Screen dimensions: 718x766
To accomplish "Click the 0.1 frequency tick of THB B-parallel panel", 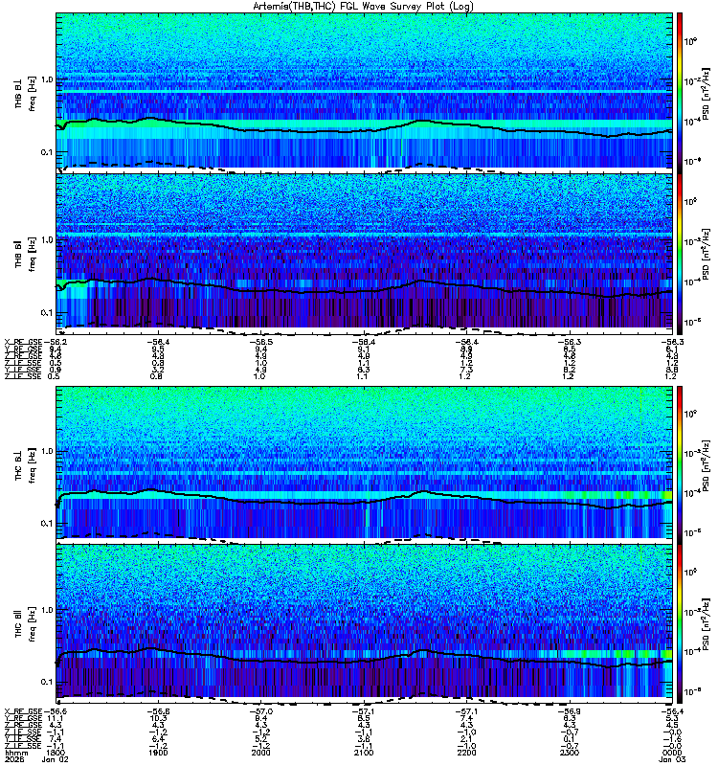I will coord(47,313).
